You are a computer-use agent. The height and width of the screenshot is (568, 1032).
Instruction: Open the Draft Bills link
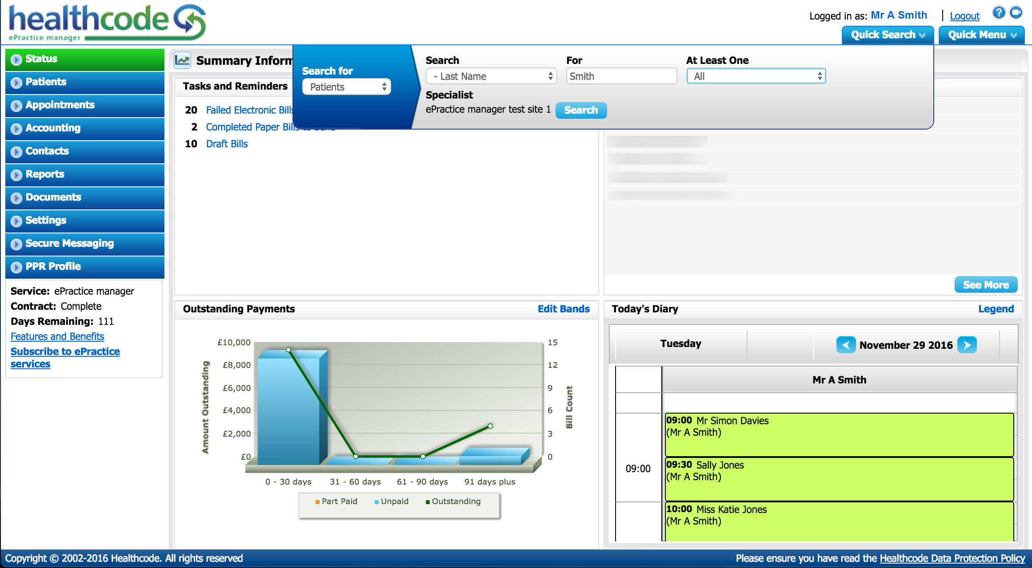227,144
